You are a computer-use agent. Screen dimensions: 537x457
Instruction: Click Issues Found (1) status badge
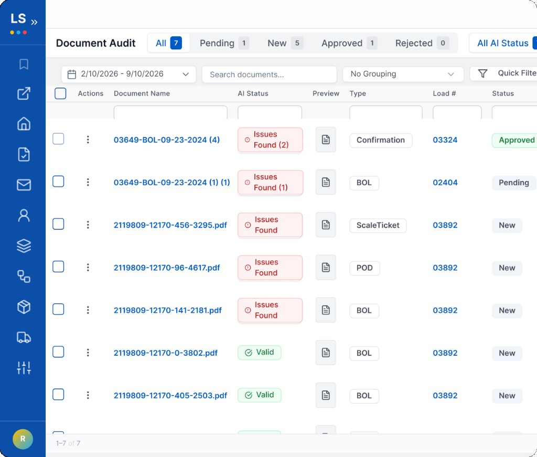click(270, 182)
